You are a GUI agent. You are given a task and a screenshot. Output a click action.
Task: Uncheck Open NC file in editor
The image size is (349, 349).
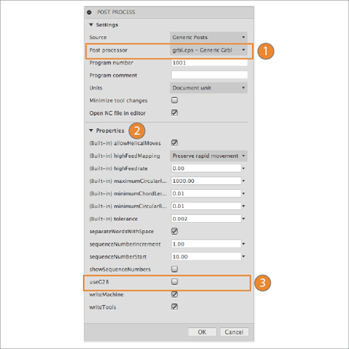(174, 113)
